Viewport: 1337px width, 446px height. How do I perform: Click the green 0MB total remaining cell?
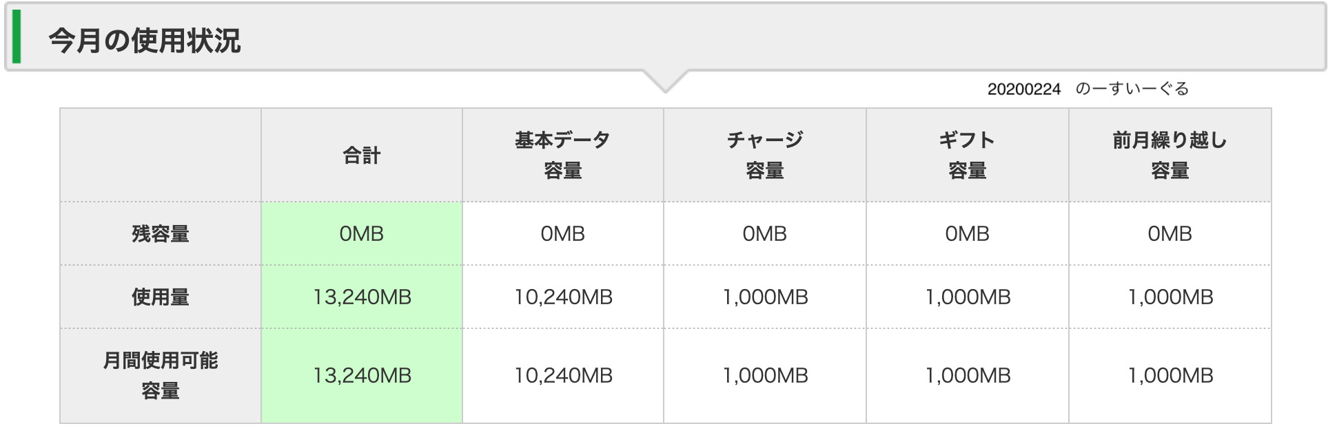pyautogui.click(x=362, y=234)
